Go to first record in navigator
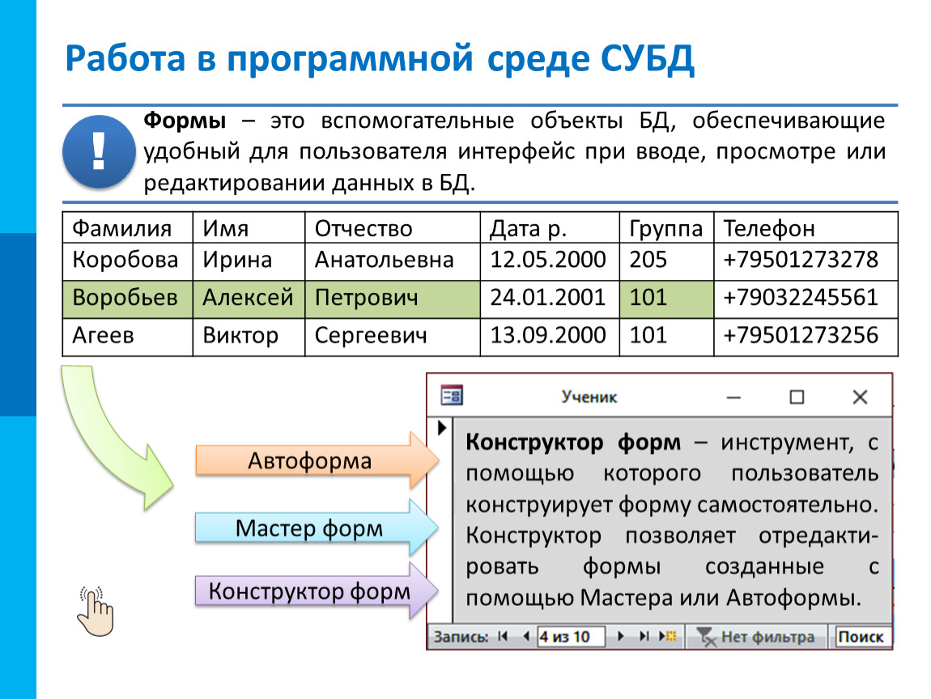 pos(503,637)
